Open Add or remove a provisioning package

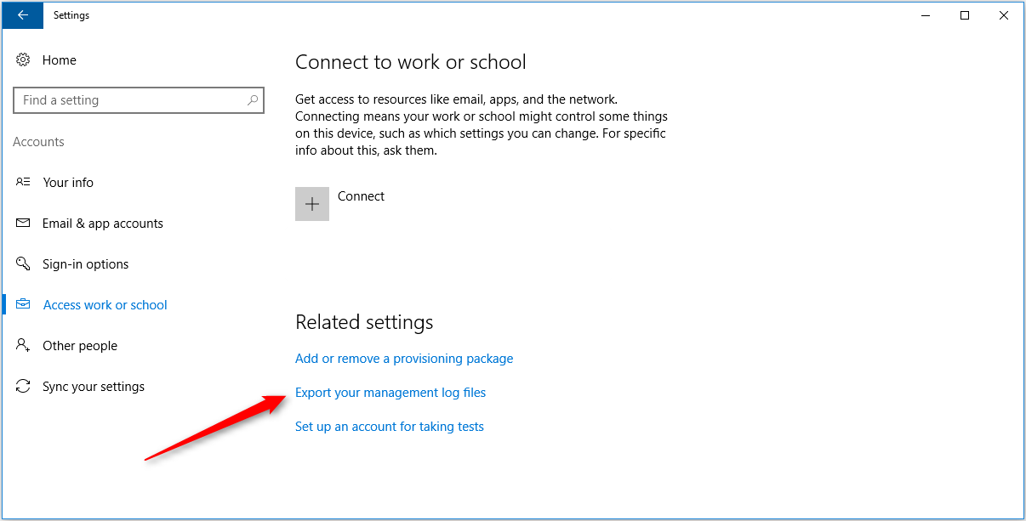point(404,359)
